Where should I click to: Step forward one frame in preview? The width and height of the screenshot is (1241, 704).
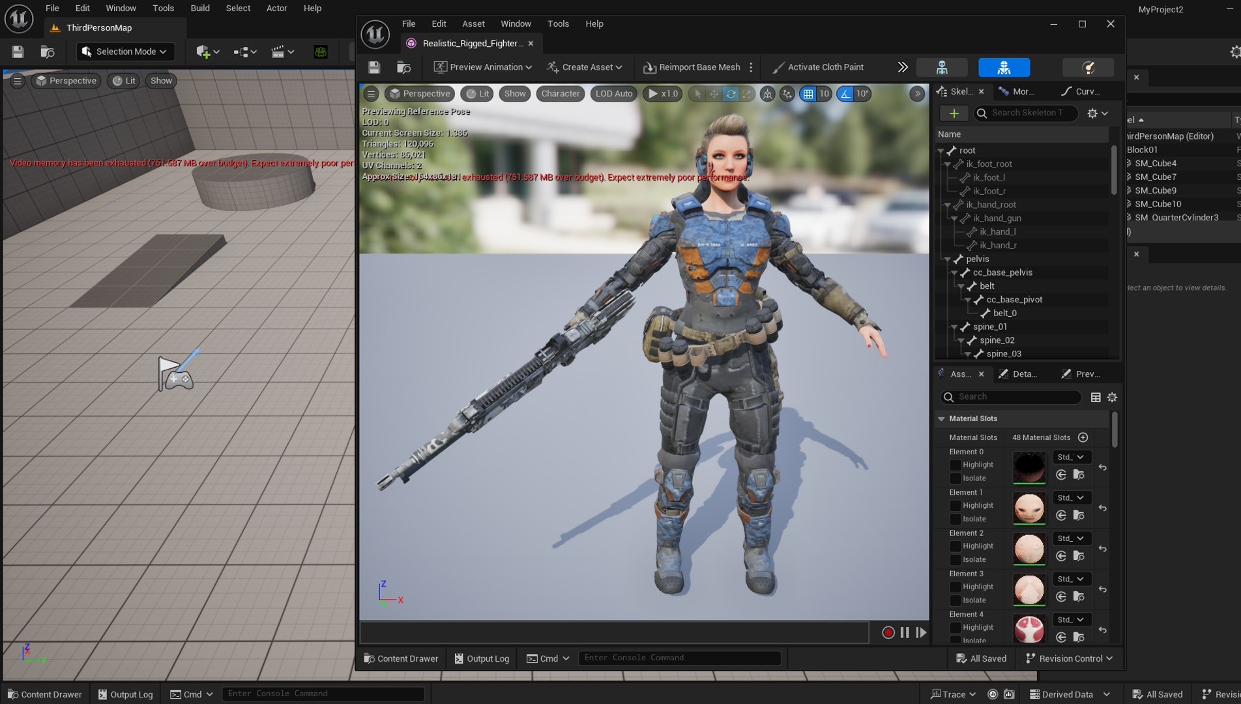pos(921,632)
